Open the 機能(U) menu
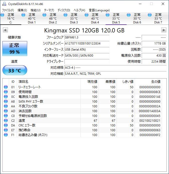 [x=36, y=10]
